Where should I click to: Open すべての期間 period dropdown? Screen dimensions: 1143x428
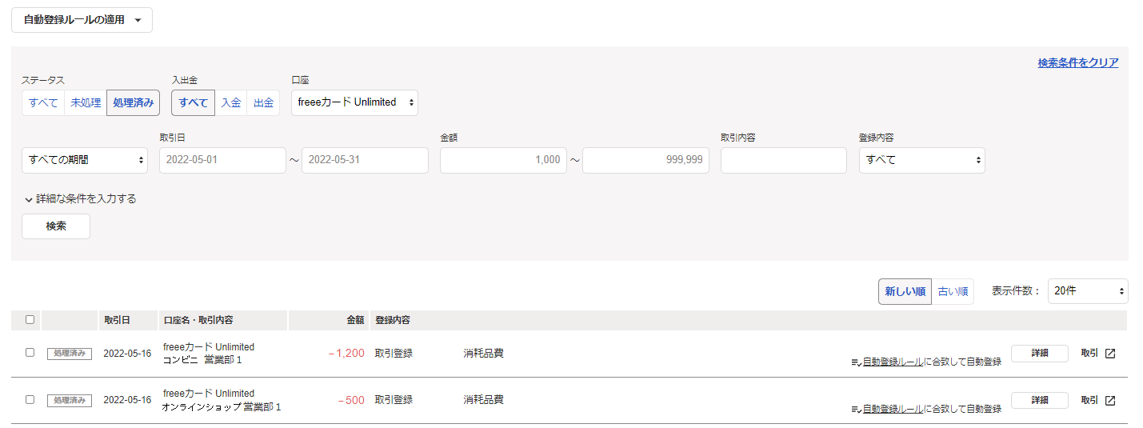click(85, 160)
